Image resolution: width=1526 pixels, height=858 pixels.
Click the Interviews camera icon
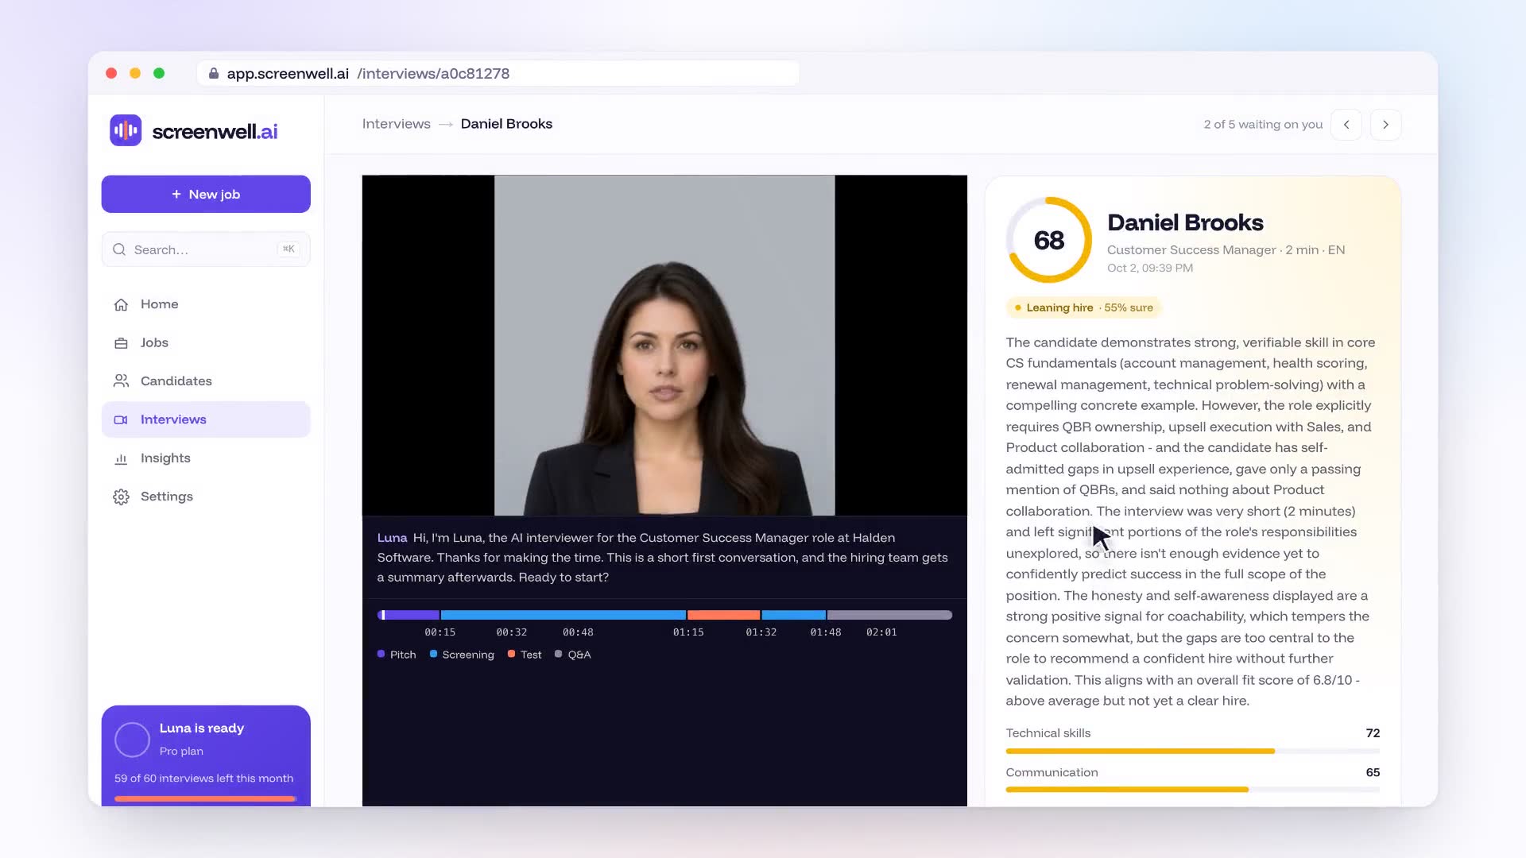tap(121, 419)
